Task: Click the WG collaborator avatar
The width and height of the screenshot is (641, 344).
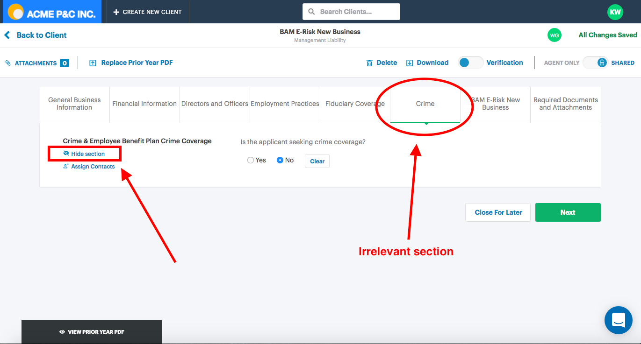Action: 554,35
